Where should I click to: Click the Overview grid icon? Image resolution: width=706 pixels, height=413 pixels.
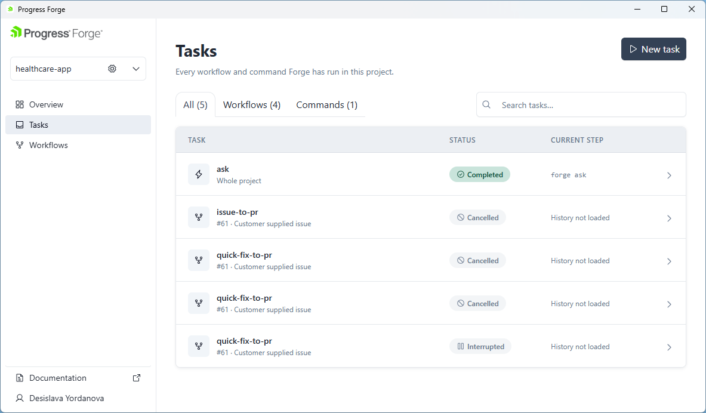tap(19, 104)
